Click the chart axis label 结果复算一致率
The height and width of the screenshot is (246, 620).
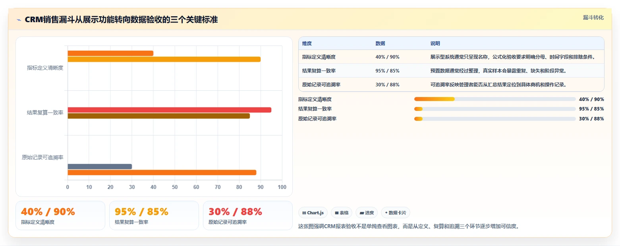[45, 113]
